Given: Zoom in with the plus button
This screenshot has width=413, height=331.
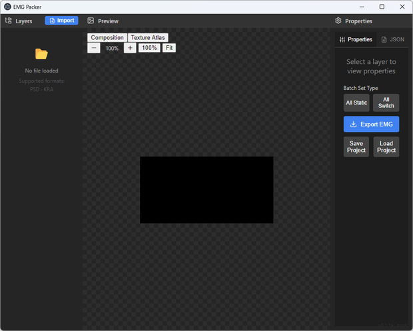Looking at the screenshot, I should (130, 48).
